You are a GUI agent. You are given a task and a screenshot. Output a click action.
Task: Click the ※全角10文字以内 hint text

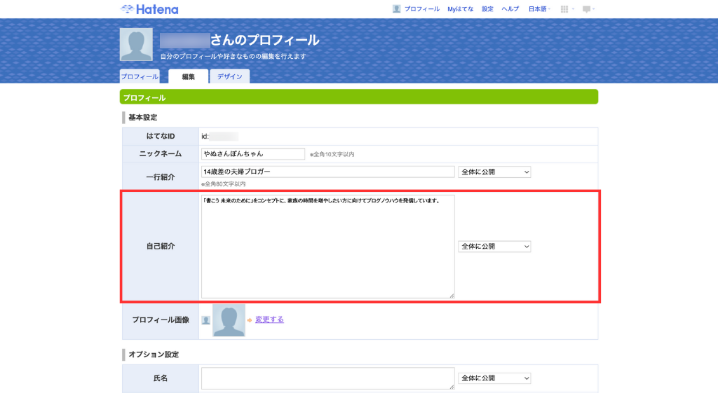(332, 155)
